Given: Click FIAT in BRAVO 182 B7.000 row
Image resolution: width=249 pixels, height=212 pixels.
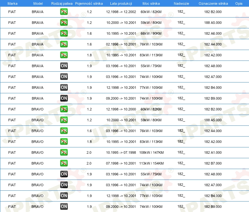Looking at the screenshot, I should click(12, 163).
